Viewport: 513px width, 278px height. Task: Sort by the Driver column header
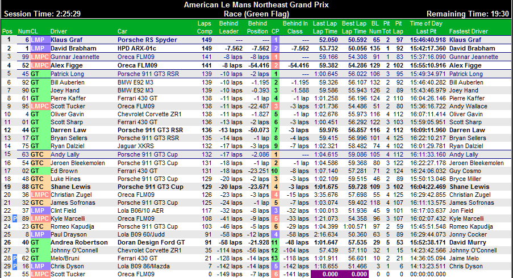click(59, 31)
